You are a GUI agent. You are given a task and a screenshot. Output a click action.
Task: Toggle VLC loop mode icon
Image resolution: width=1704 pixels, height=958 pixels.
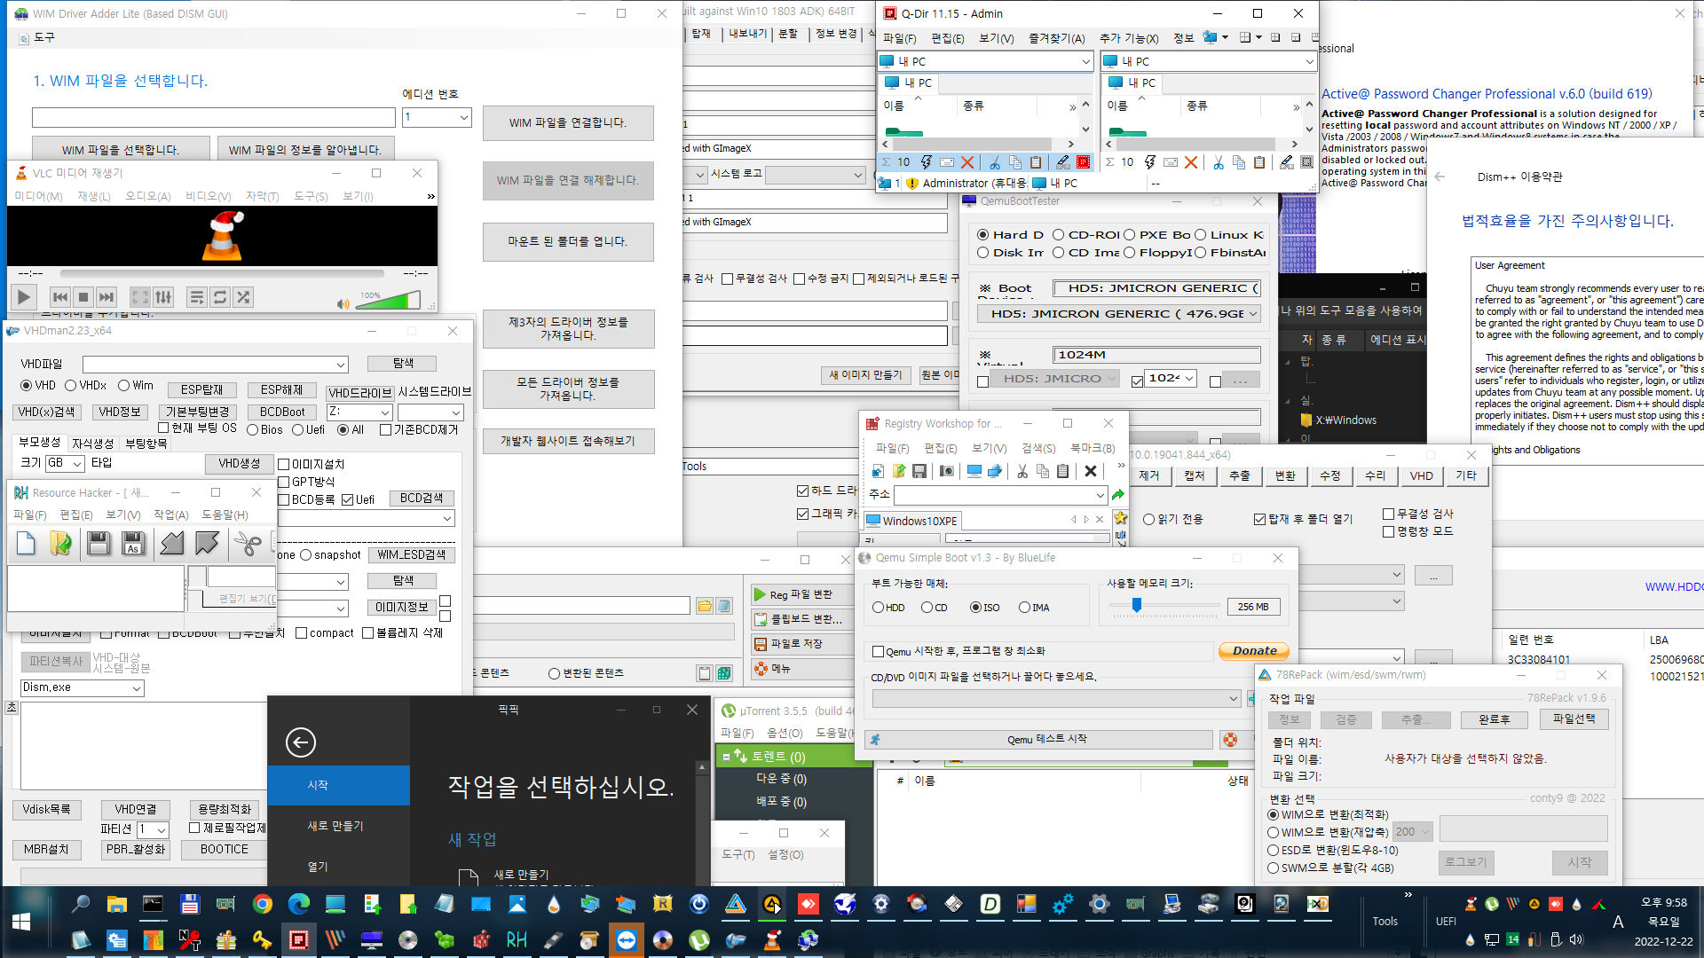pos(220,297)
